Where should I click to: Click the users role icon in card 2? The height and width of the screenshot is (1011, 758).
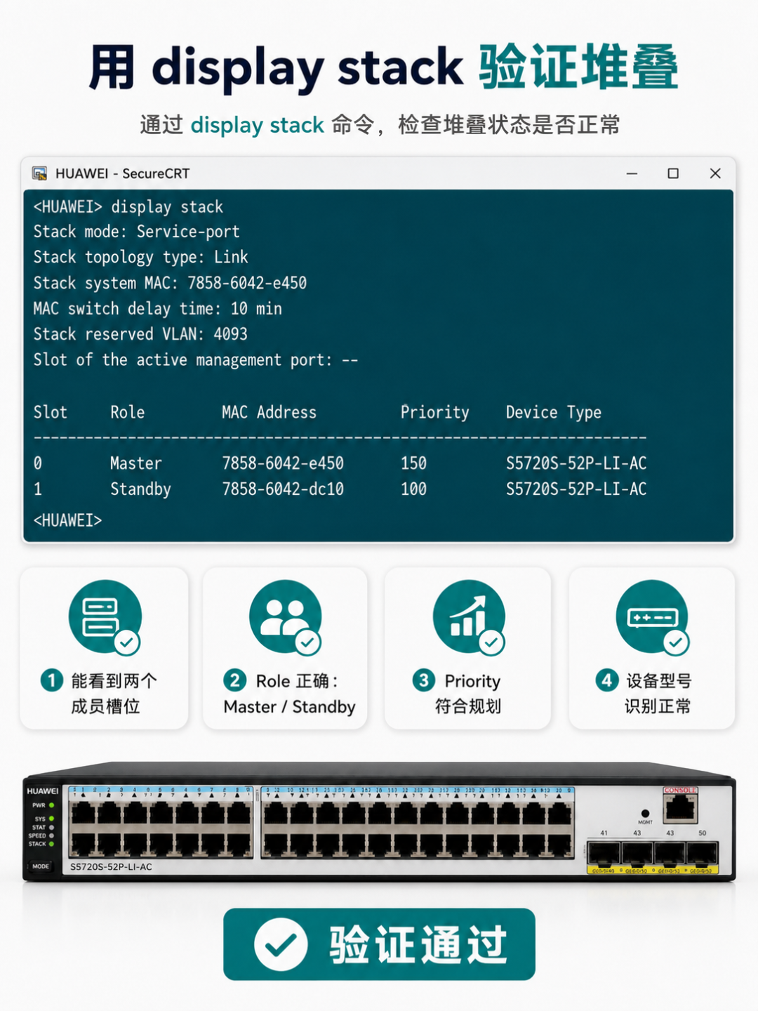(x=284, y=617)
